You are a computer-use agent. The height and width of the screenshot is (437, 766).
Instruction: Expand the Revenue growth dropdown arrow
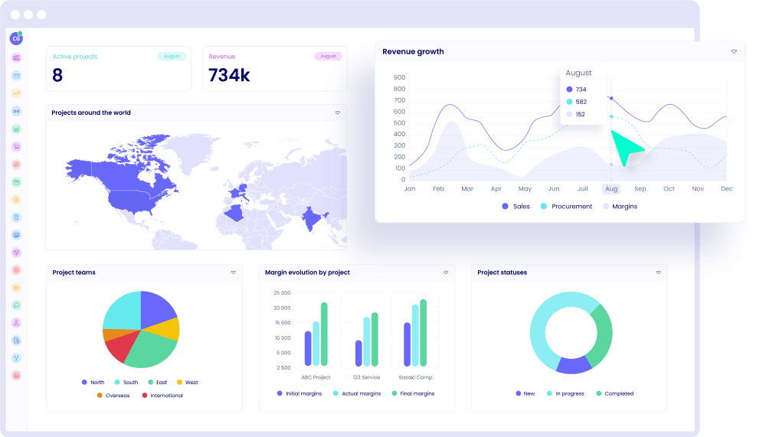pos(733,52)
